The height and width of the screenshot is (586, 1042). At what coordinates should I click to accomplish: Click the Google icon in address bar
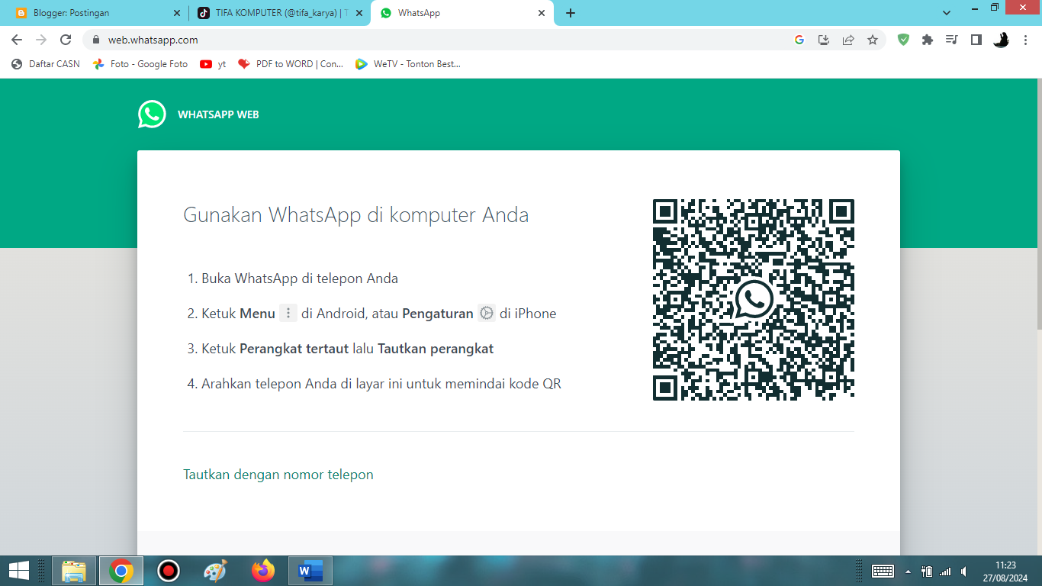point(799,40)
